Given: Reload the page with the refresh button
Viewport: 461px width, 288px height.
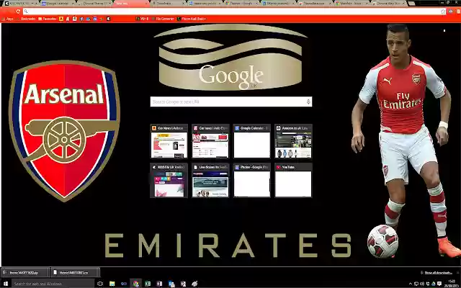Looking at the screenshot, I should [x=18, y=12].
